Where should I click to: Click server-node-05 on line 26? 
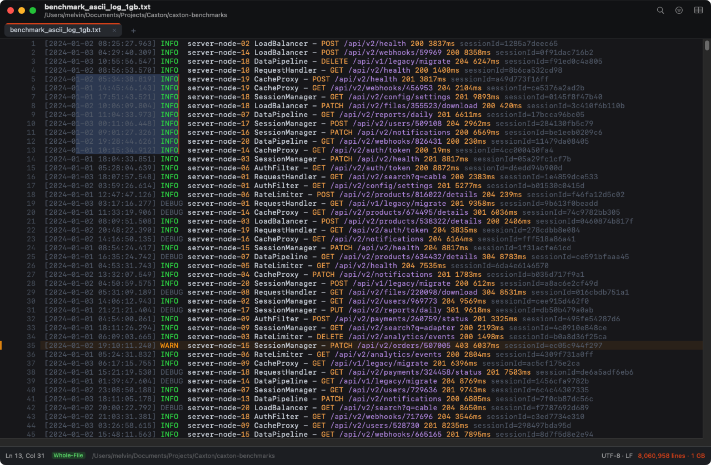tap(218, 266)
